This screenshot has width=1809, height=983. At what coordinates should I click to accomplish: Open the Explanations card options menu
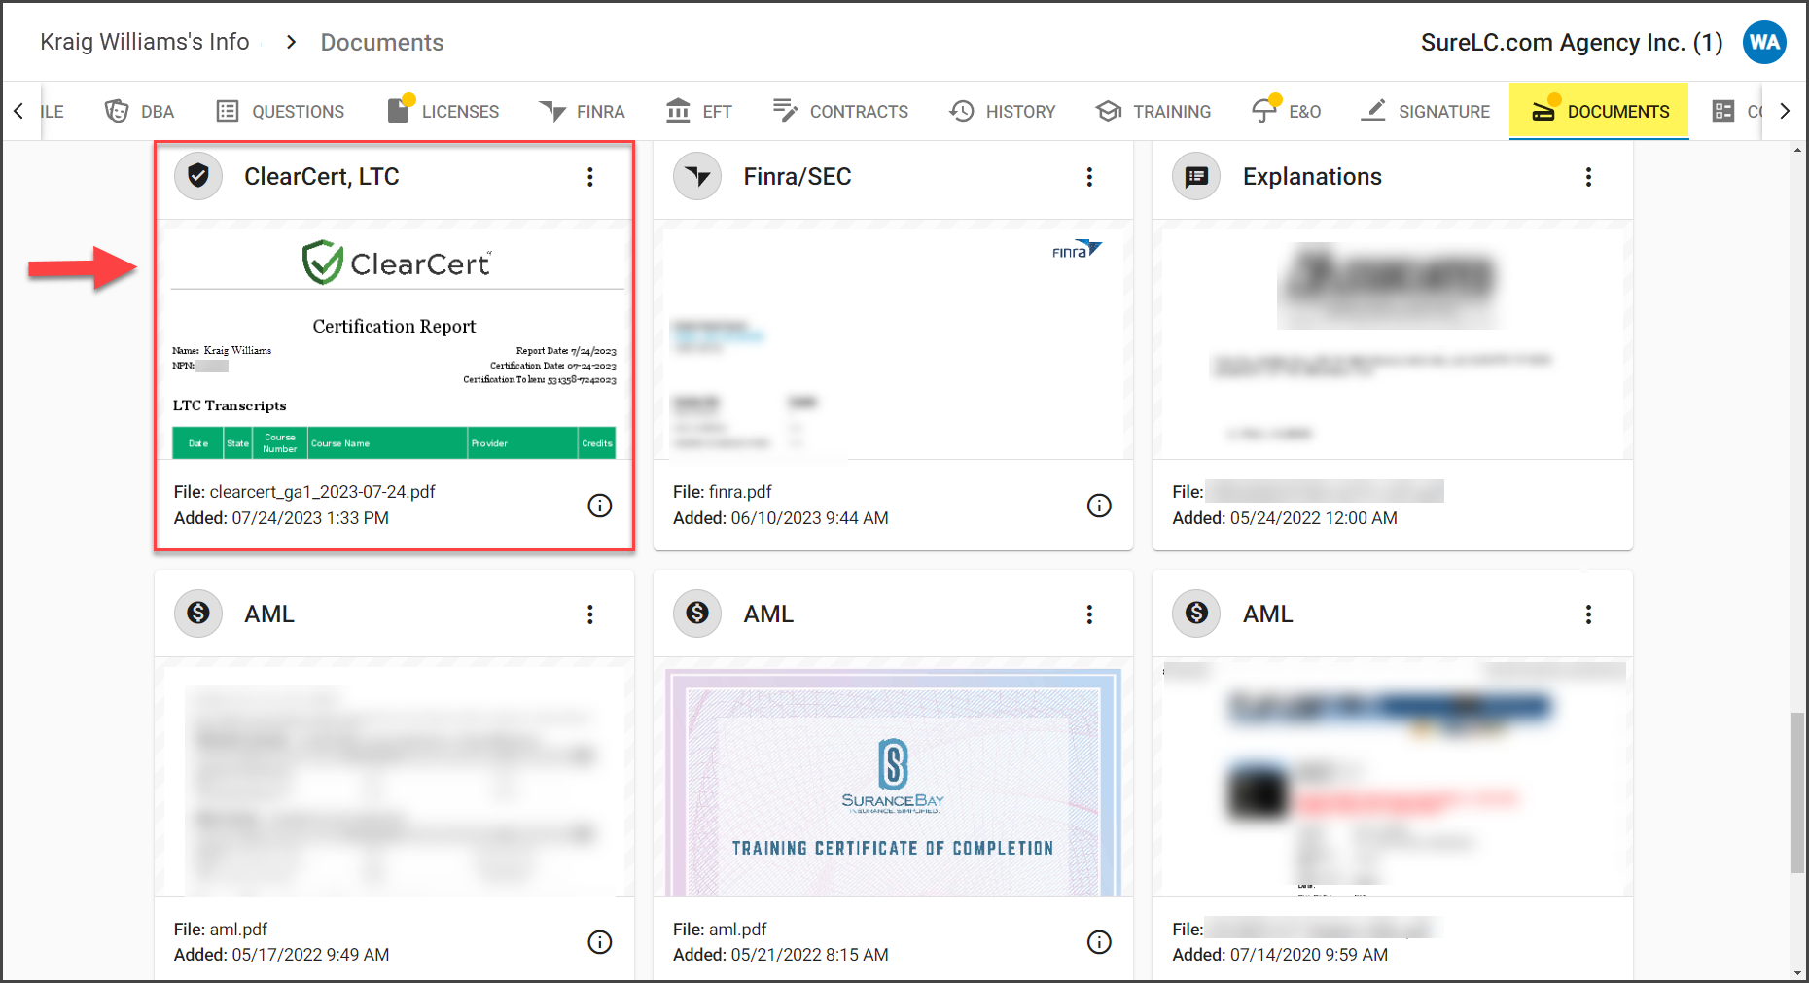click(1588, 177)
